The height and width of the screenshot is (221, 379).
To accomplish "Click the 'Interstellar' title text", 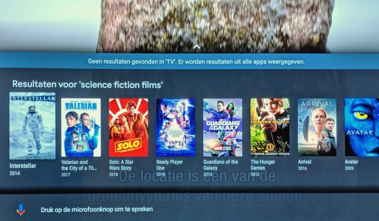I will click(23, 166).
